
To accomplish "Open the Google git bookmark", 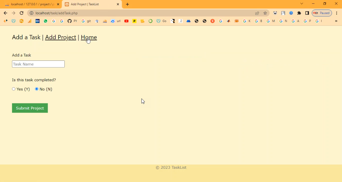I will [86, 21].
